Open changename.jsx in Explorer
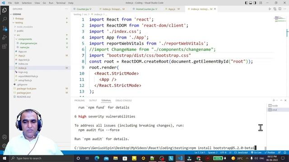 tap(28, 43)
